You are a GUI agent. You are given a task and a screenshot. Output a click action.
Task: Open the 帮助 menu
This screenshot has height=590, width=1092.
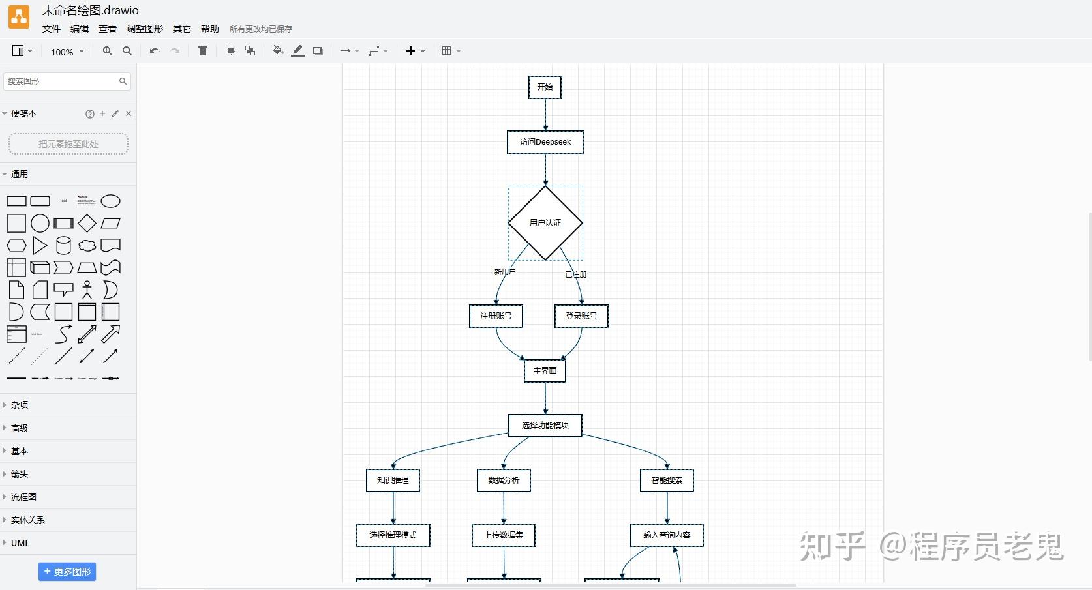tap(209, 29)
